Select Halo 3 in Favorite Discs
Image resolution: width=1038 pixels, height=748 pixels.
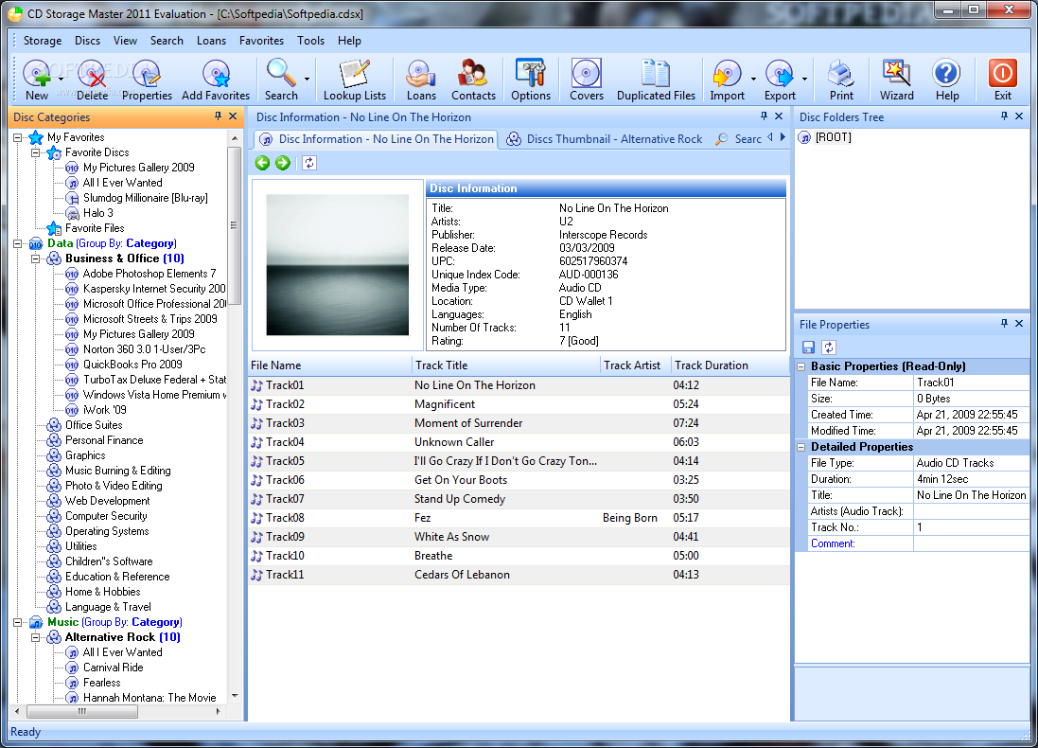click(x=98, y=213)
